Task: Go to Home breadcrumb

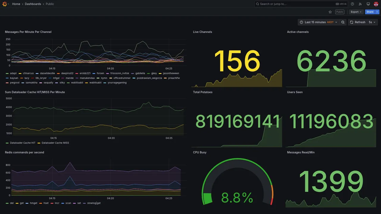Action: pos(16,4)
